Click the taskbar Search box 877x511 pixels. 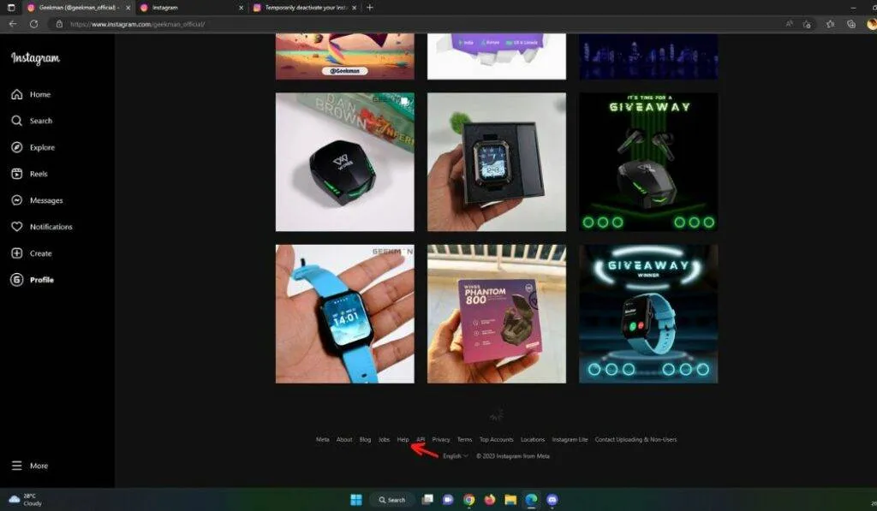click(x=392, y=500)
